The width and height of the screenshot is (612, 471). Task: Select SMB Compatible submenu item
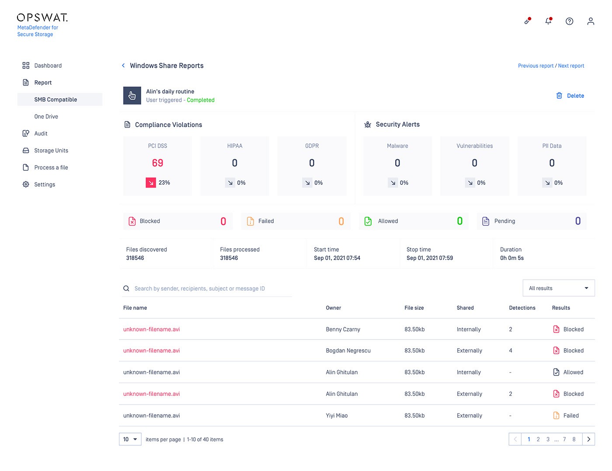coord(60,99)
